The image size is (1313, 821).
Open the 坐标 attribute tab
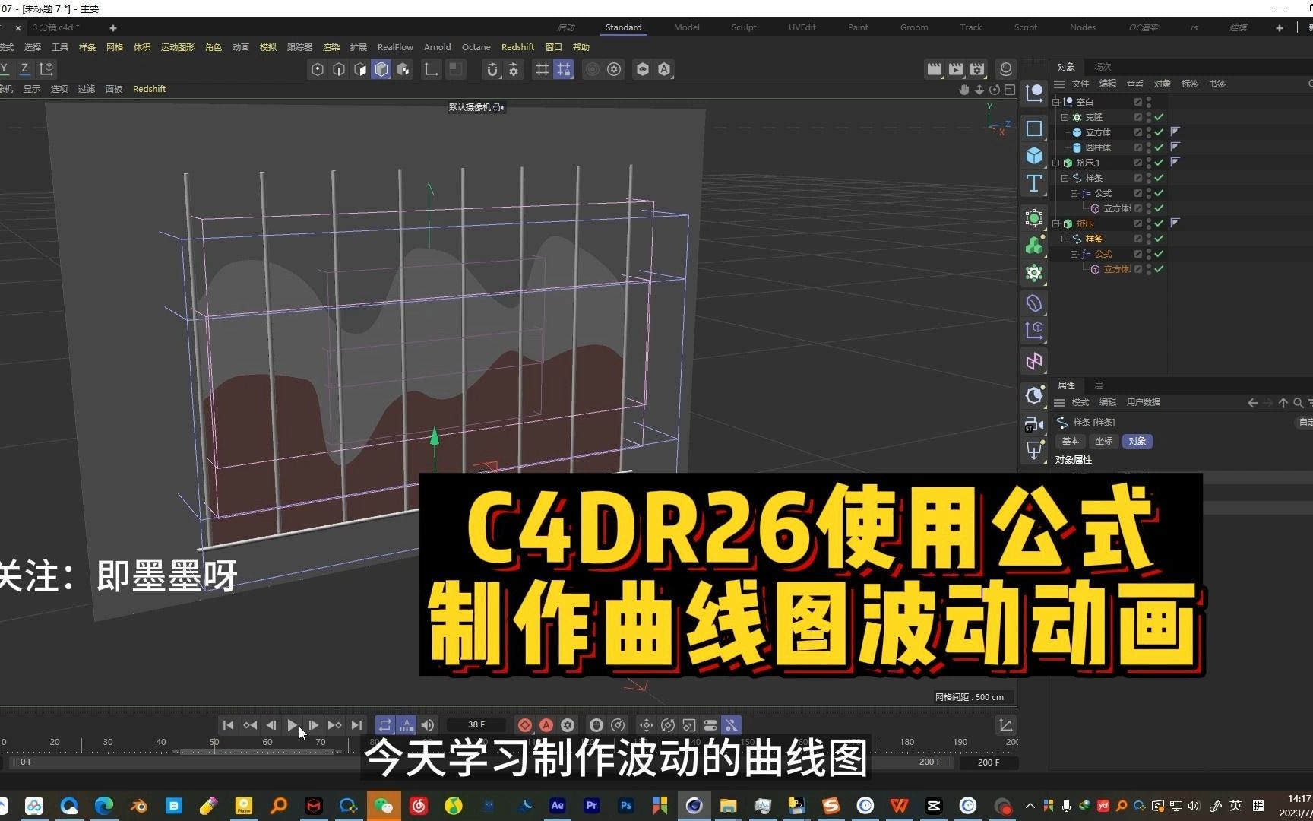[1104, 441]
